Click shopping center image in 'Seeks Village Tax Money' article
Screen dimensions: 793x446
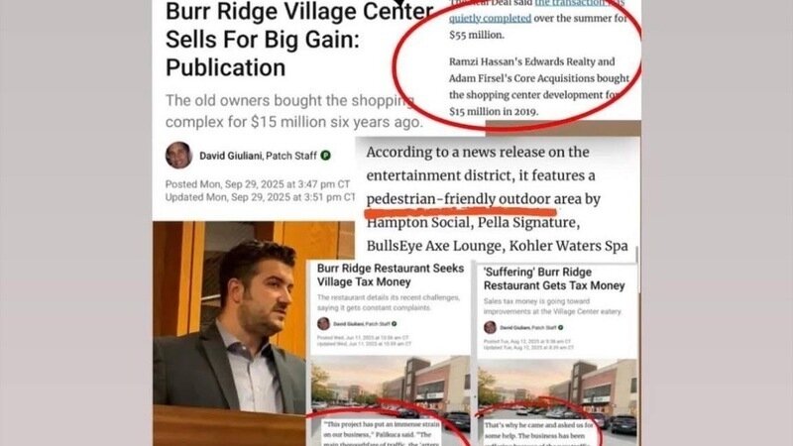point(390,385)
